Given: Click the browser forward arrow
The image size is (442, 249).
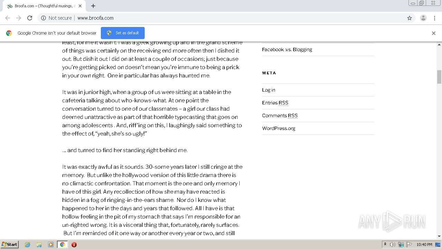Looking at the screenshot, I should pyautogui.click(x=19, y=18).
